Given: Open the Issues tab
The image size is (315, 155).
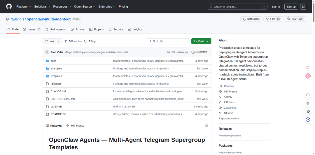Looking at the screenshot, I should click(x=32, y=29).
